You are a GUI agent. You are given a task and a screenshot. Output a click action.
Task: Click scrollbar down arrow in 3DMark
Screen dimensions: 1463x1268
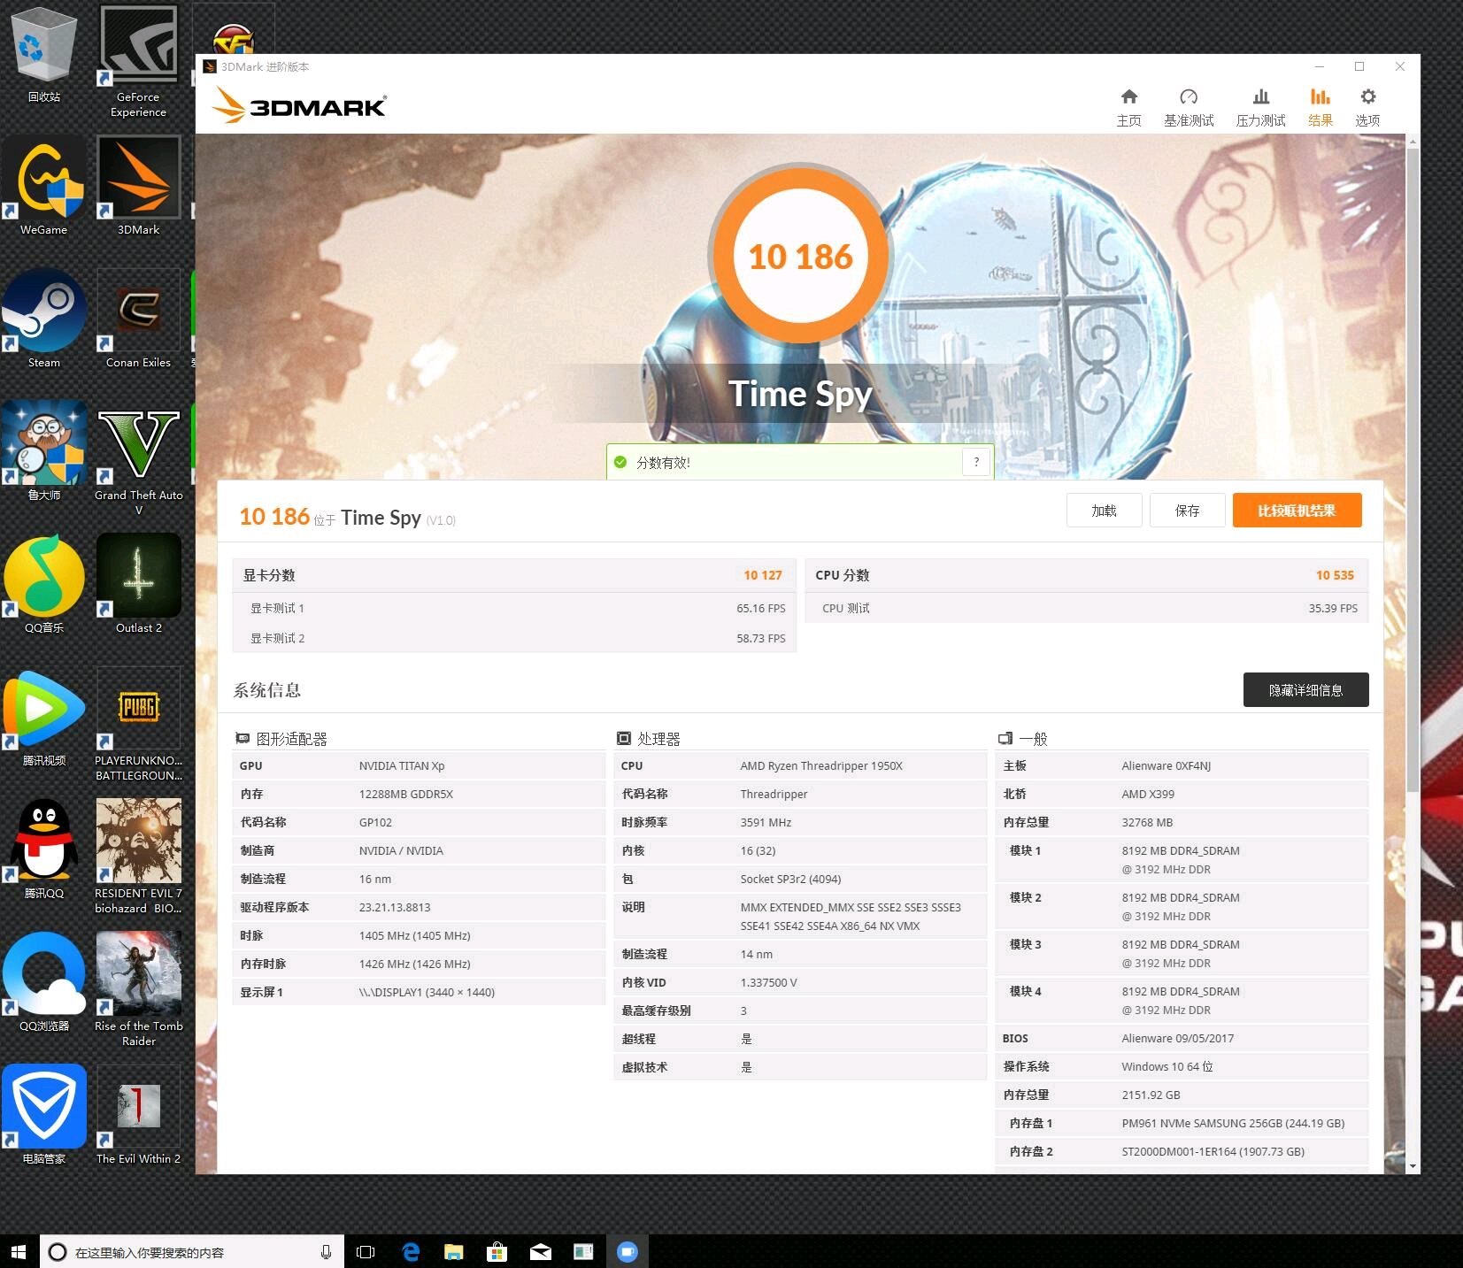click(x=1413, y=1166)
